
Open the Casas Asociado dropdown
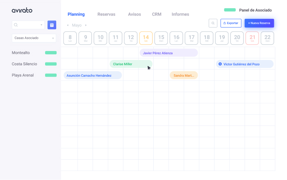click(x=34, y=38)
